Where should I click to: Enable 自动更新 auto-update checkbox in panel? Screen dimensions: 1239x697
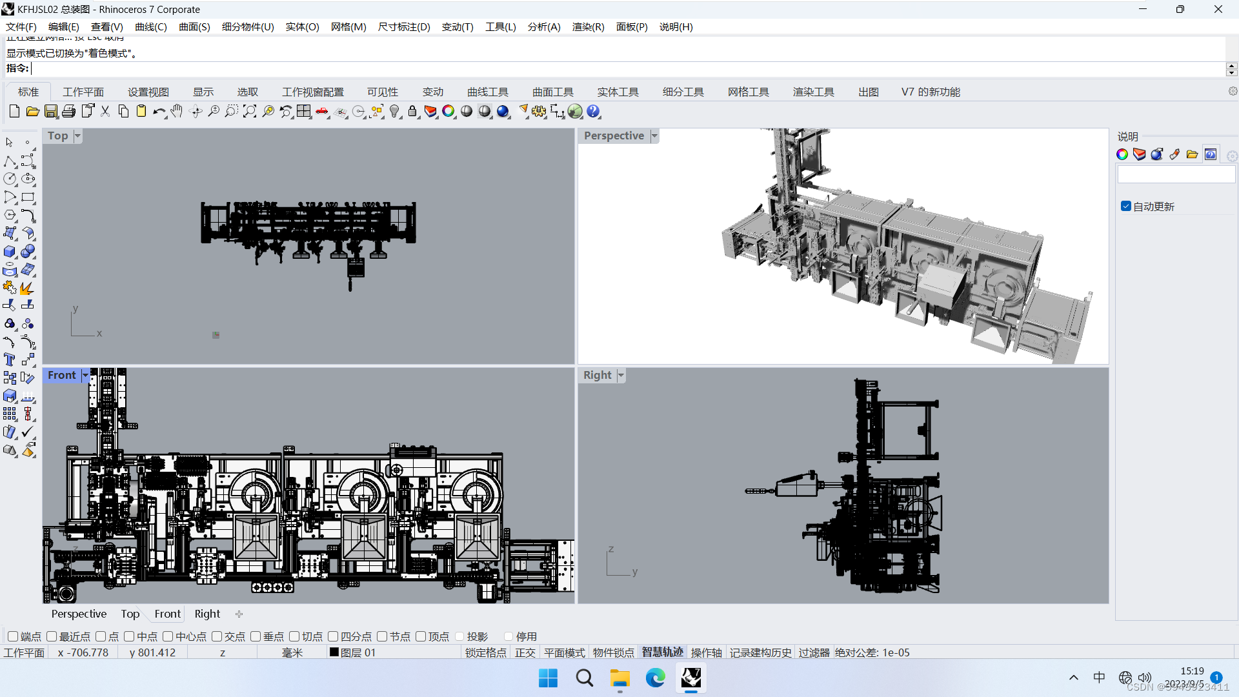pos(1127,206)
